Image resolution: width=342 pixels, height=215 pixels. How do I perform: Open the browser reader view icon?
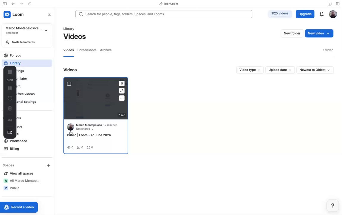pyautogui.click(x=329, y=4)
